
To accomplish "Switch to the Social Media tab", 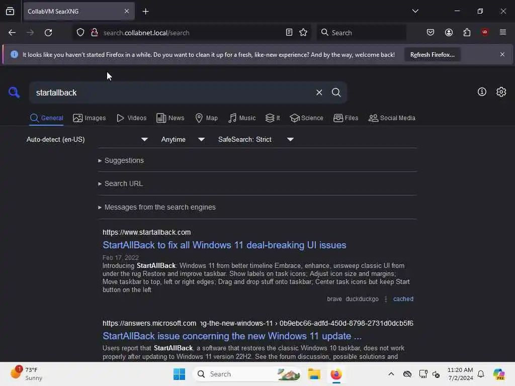I will pos(392,118).
